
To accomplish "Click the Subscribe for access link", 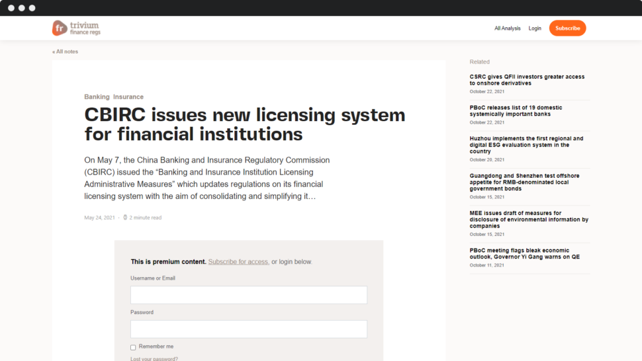I will coord(238,262).
